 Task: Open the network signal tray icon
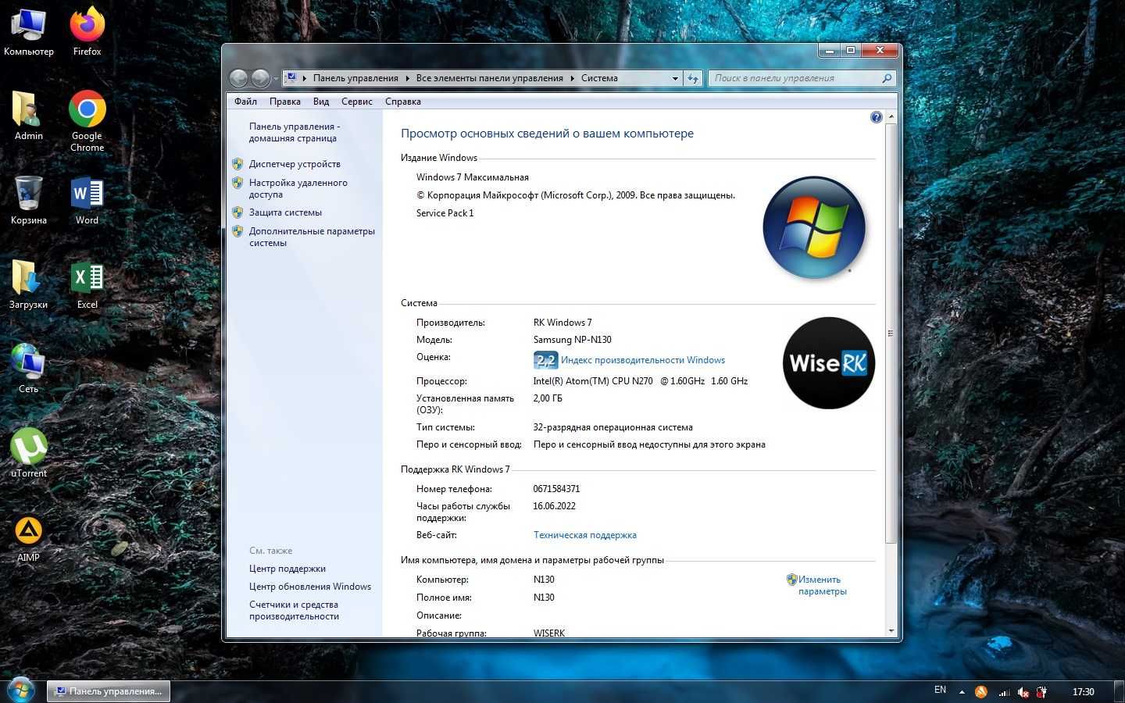tap(1004, 691)
